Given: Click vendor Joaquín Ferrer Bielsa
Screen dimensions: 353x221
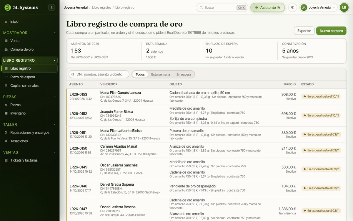Looking at the screenshot, I should [x=116, y=112].
